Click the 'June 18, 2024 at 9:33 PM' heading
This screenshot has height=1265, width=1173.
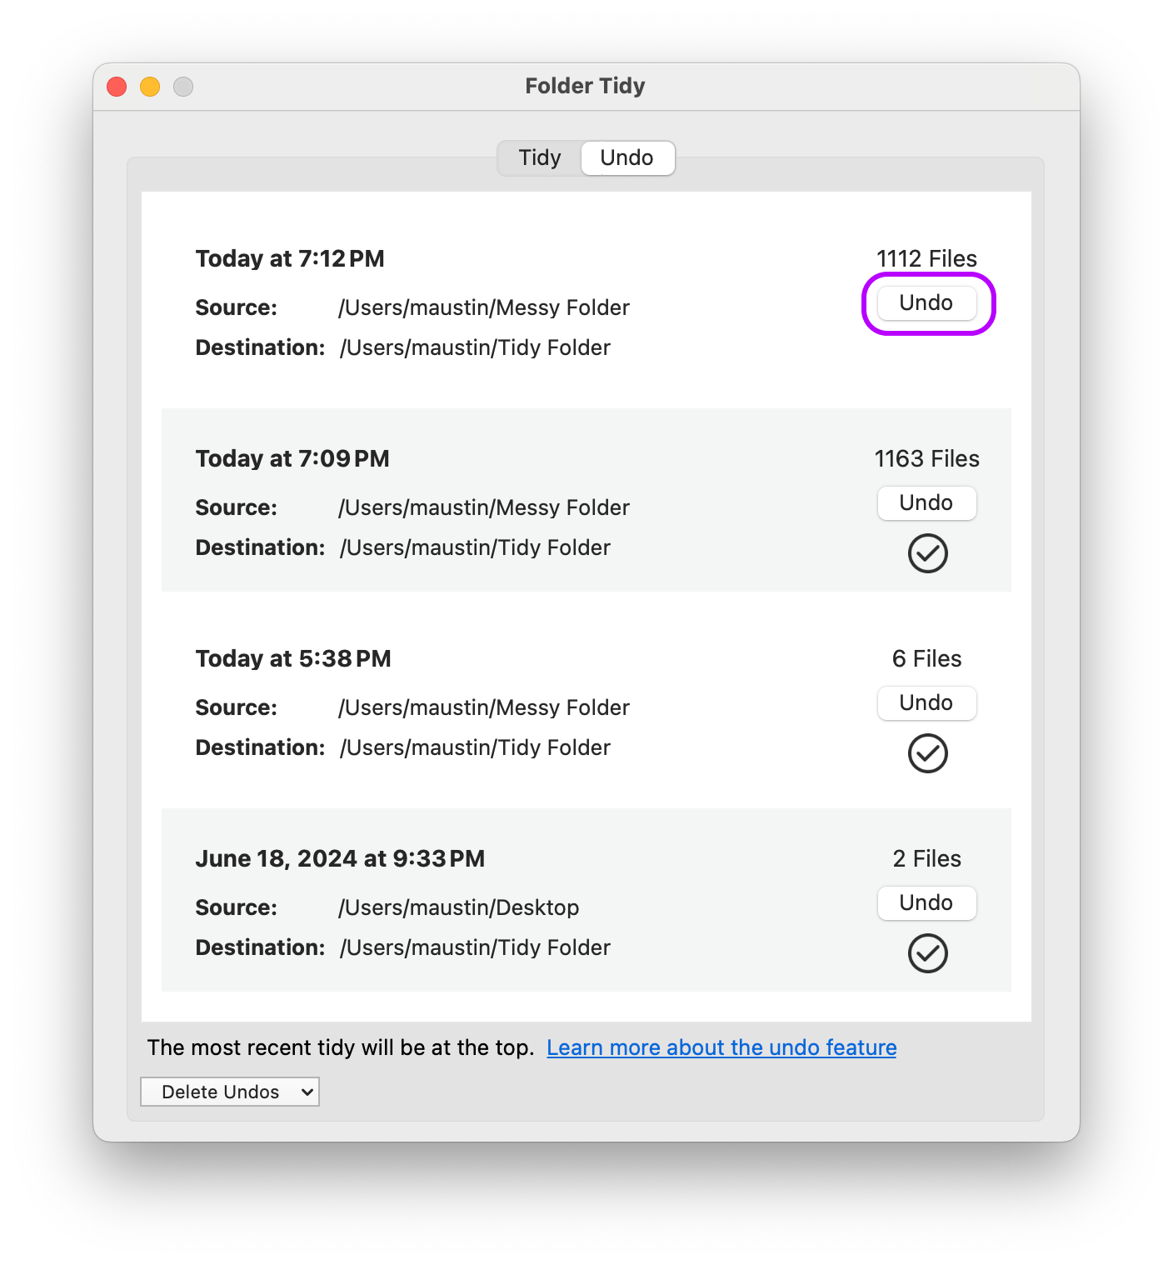tap(340, 858)
